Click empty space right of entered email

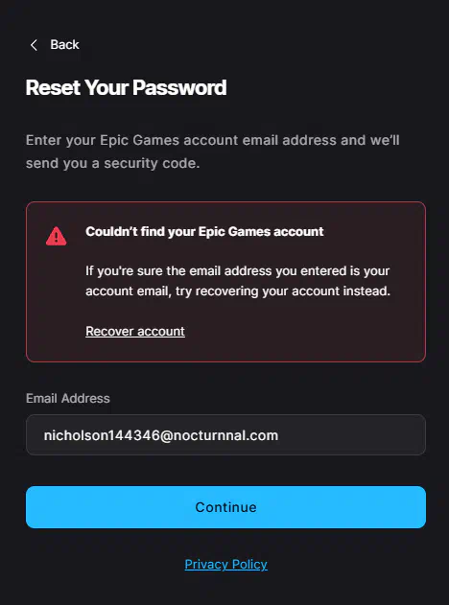pyautogui.click(x=351, y=435)
